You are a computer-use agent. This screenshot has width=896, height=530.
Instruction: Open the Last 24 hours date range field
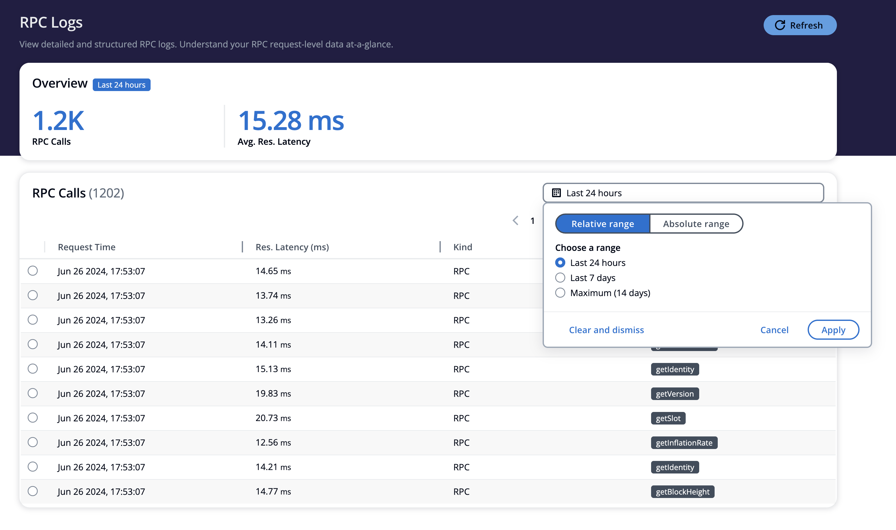683,193
